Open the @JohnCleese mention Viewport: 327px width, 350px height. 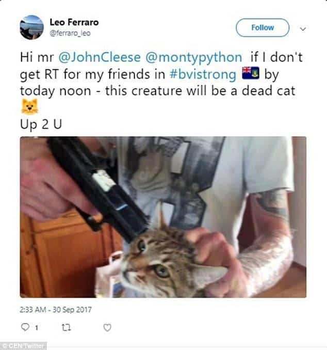(100, 57)
